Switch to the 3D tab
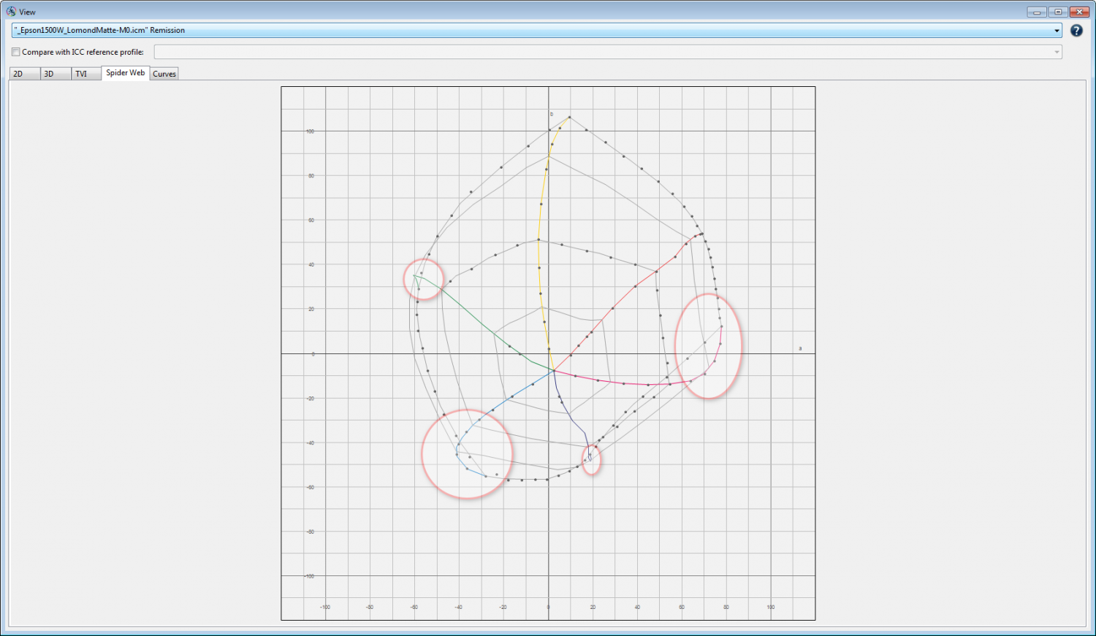The height and width of the screenshot is (636, 1096). click(56, 74)
